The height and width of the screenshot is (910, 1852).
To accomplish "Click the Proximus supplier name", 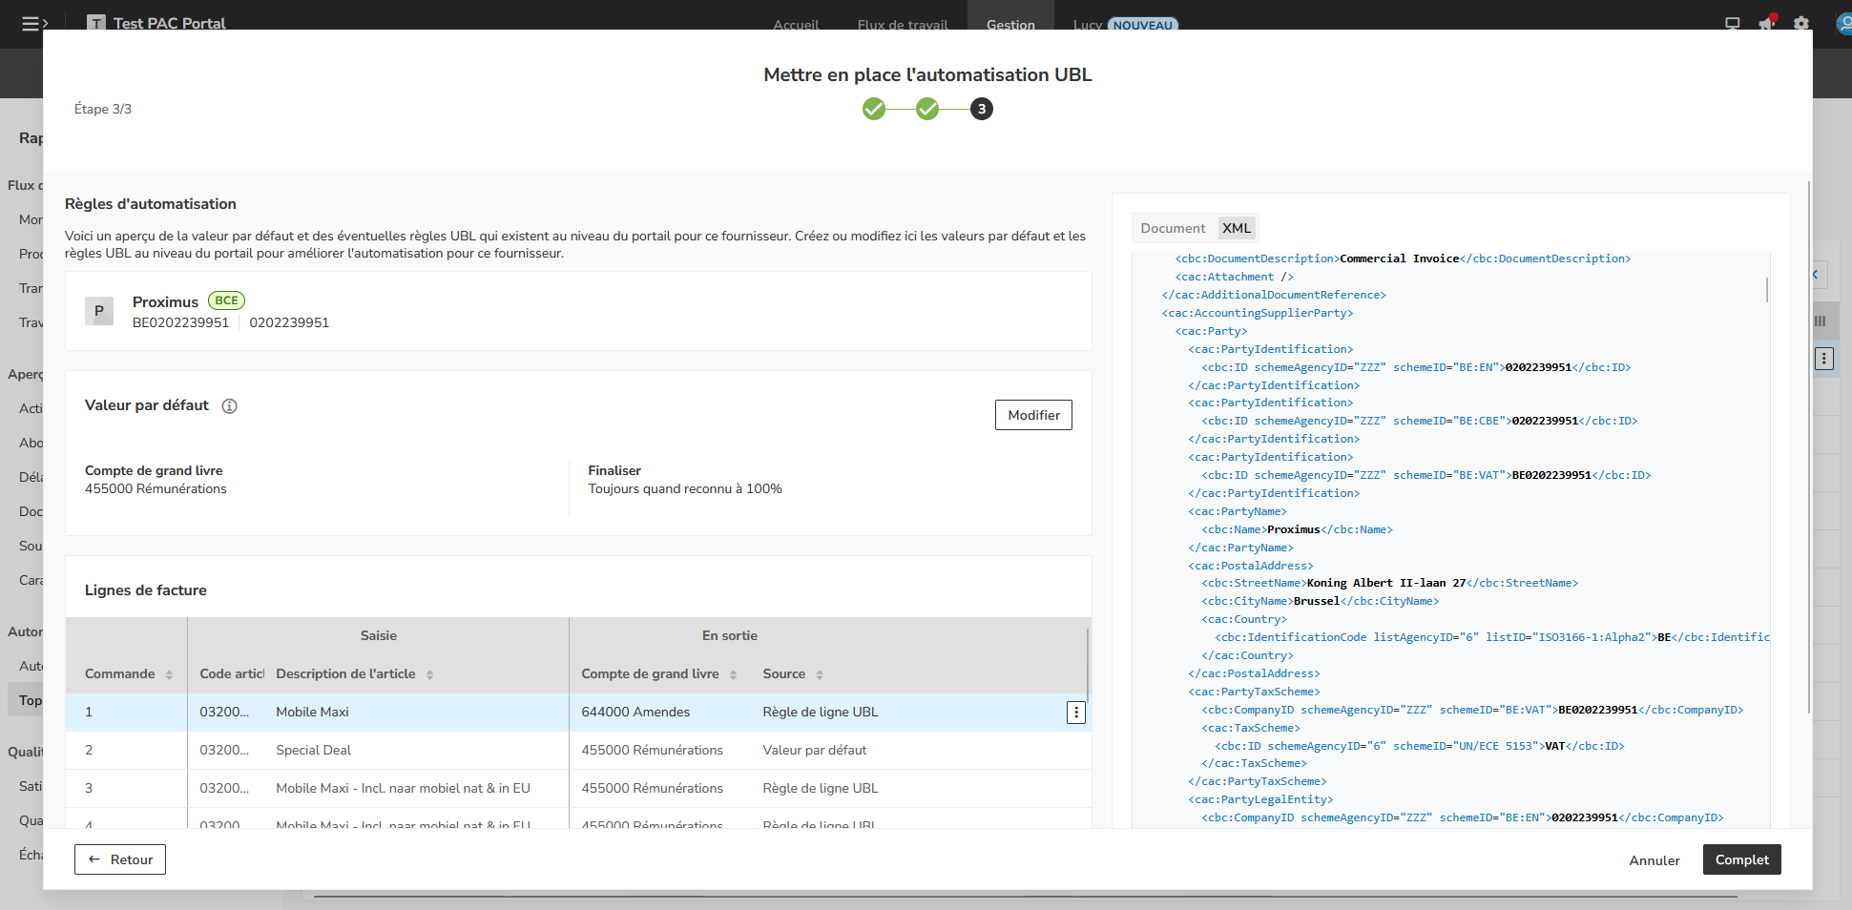I will click(x=165, y=301).
